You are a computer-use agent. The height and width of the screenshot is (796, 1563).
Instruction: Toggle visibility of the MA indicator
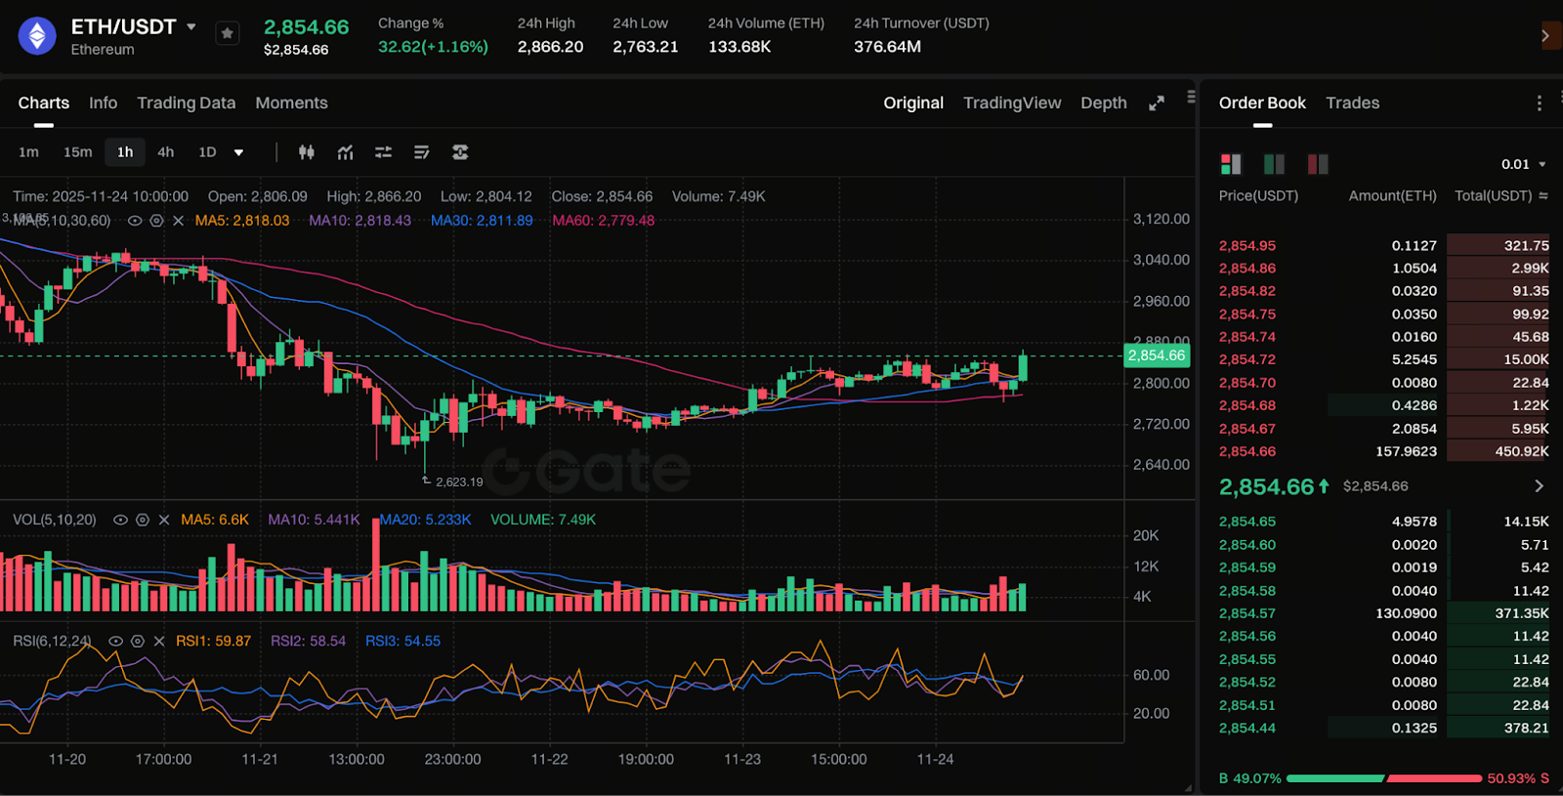point(135,221)
